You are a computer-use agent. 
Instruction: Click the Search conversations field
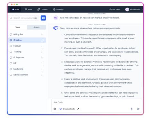(x=23, y=18)
